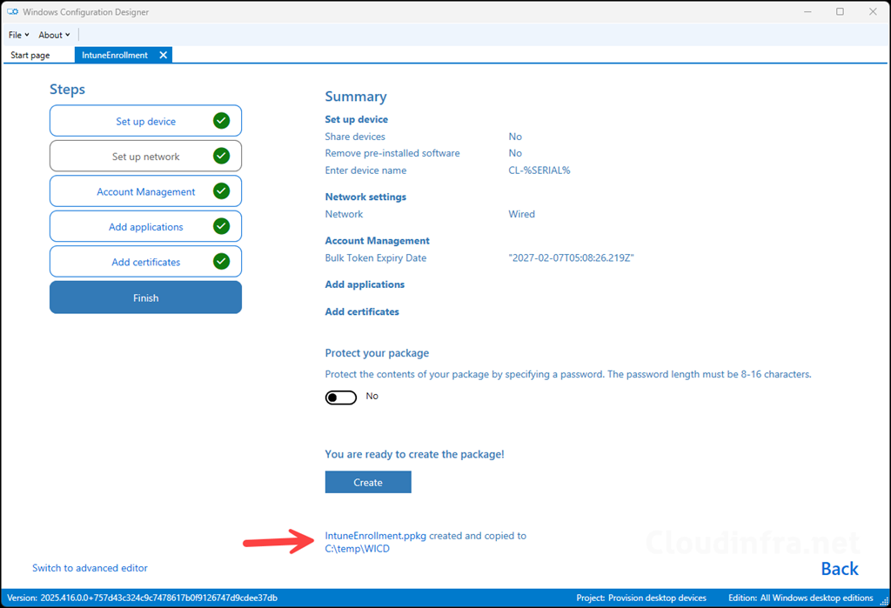Click the resize grip in status bar corner

[x=884, y=602]
